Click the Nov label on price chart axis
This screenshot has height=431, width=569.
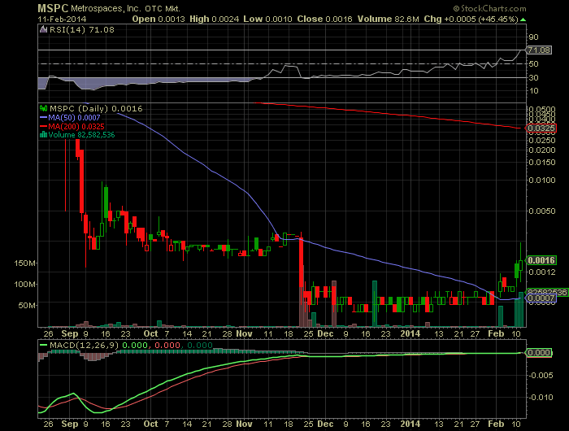(x=244, y=333)
